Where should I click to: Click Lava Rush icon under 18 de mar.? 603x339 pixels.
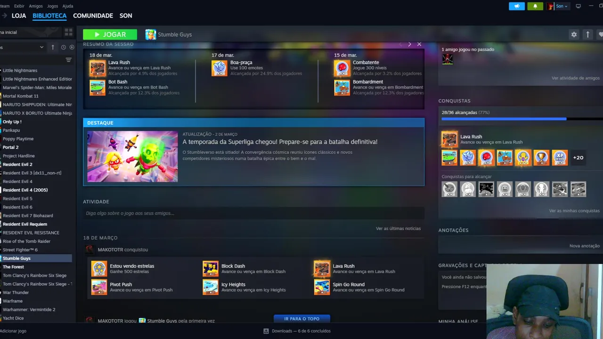pyautogui.click(x=98, y=68)
